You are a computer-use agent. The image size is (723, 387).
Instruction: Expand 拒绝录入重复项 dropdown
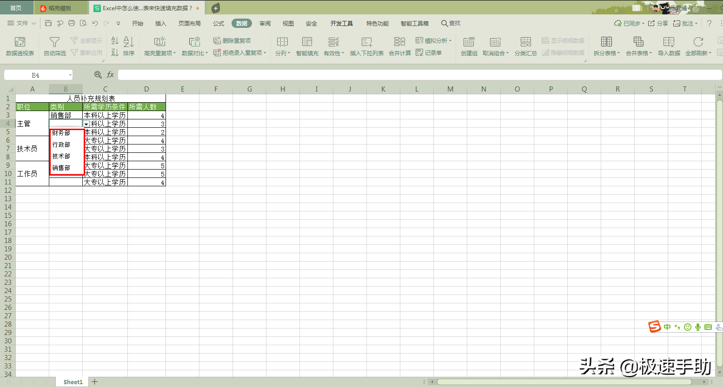point(265,52)
